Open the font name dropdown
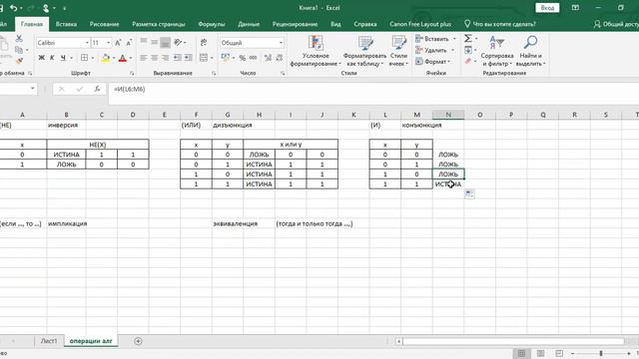The height and width of the screenshot is (359, 639). [87, 43]
